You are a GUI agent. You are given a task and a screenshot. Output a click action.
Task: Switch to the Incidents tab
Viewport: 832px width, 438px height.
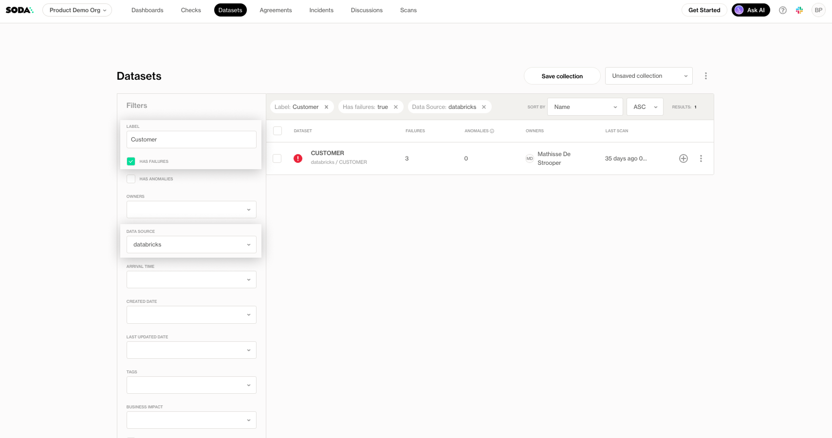(x=321, y=10)
